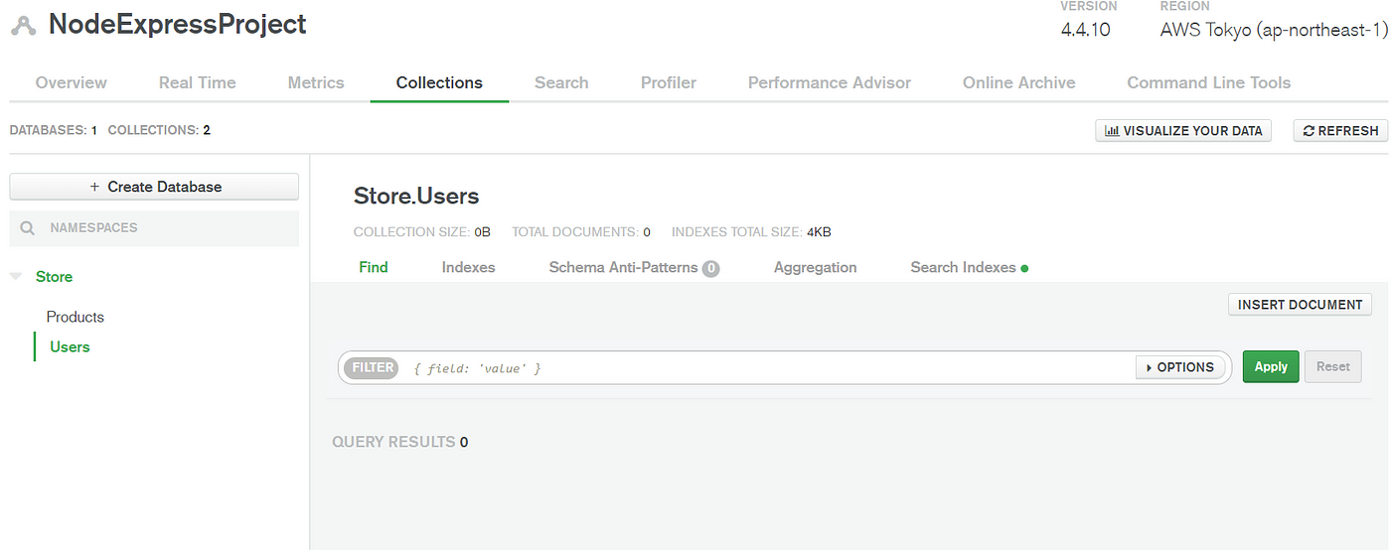Open the Command Line Tools tab

coord(1209,83)
